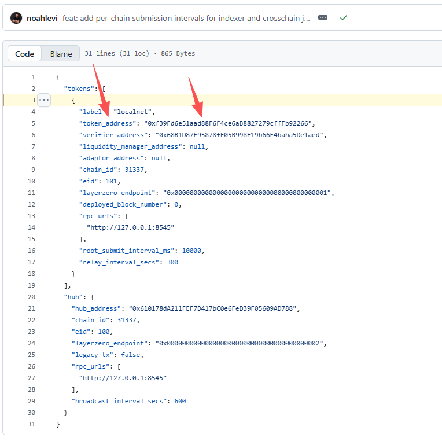Click the eid value 100
Screen dimensions: 442x445
click(104, 332)
